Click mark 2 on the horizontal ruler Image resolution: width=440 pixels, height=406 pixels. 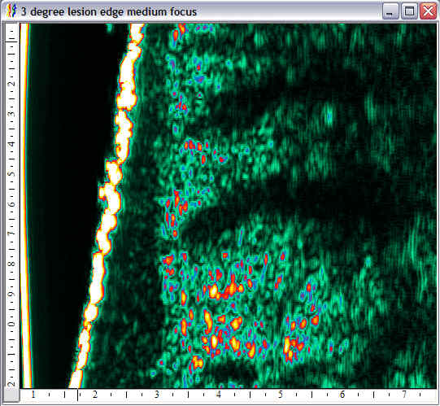95,395
